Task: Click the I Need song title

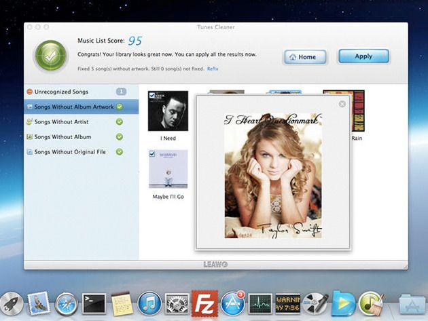Action: coord(168,138)
